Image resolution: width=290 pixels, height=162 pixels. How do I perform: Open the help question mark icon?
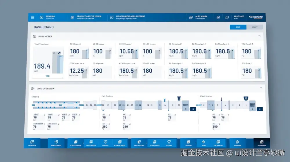pos(227,17)
